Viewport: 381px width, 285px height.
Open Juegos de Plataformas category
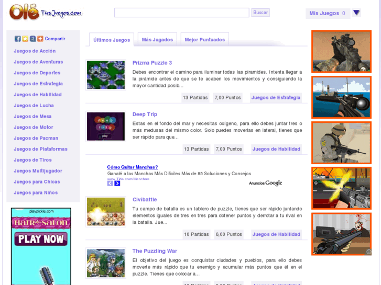(40, 149)
